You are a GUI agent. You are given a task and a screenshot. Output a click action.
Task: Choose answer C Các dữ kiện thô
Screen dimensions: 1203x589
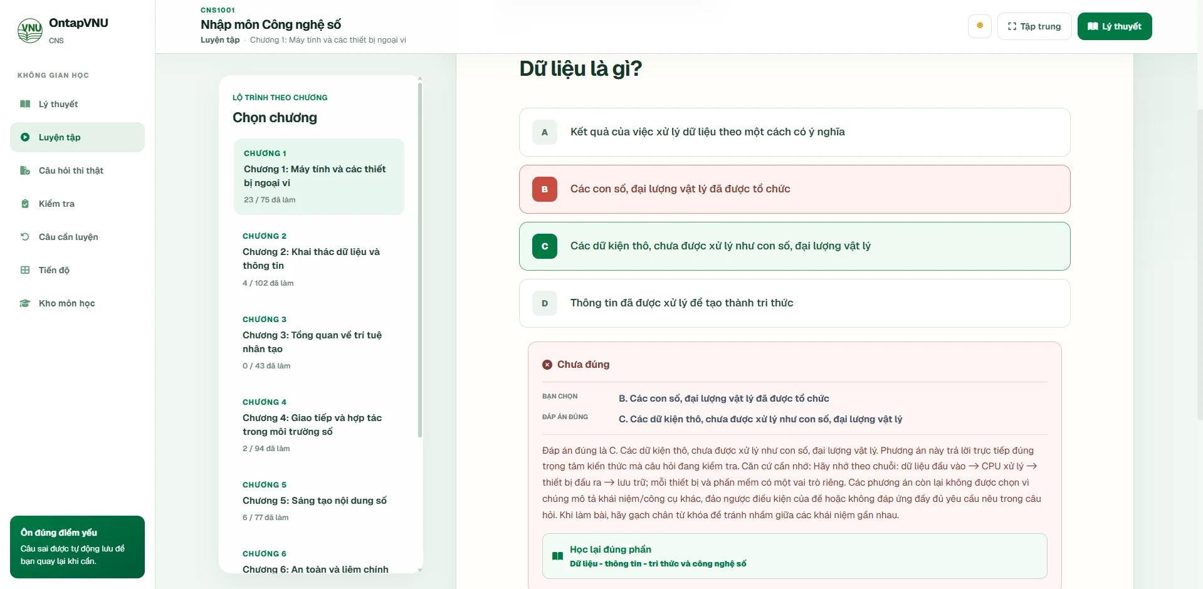[794, 246]
